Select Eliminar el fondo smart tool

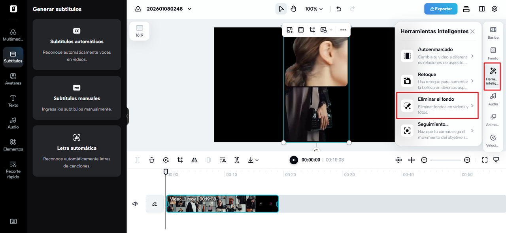tap(437, 105)
